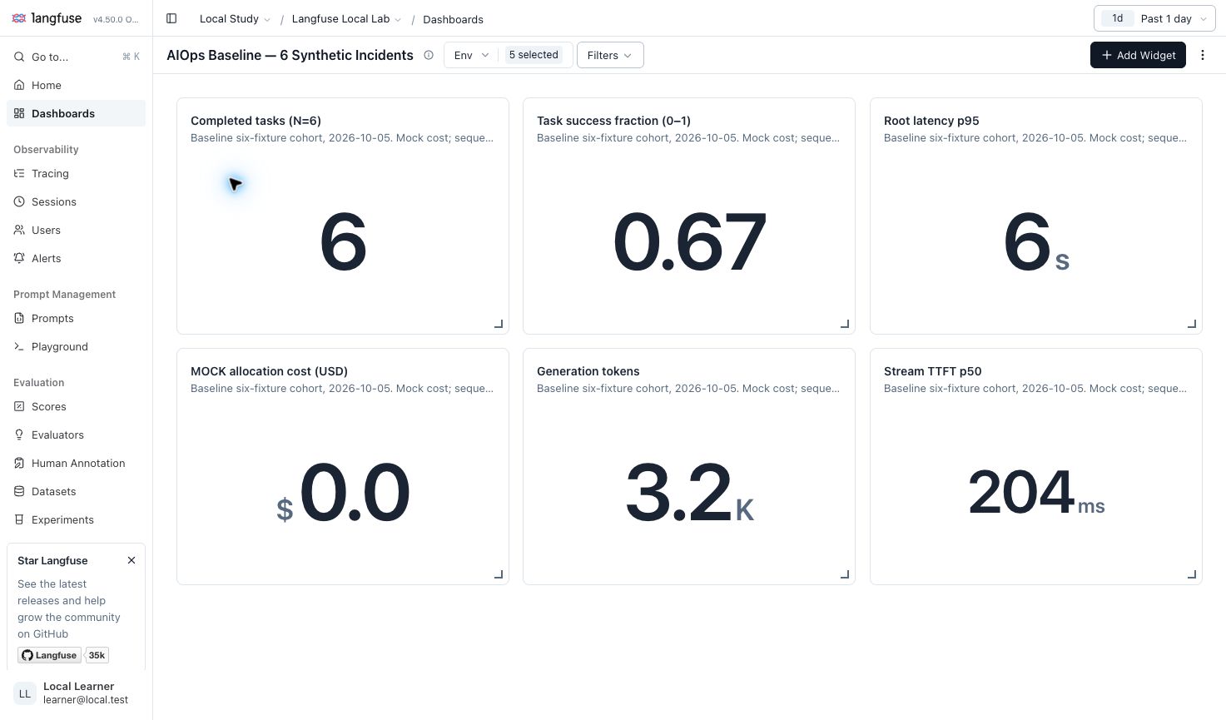
Task: Open the Local Learner account menu
Action: 77,693
